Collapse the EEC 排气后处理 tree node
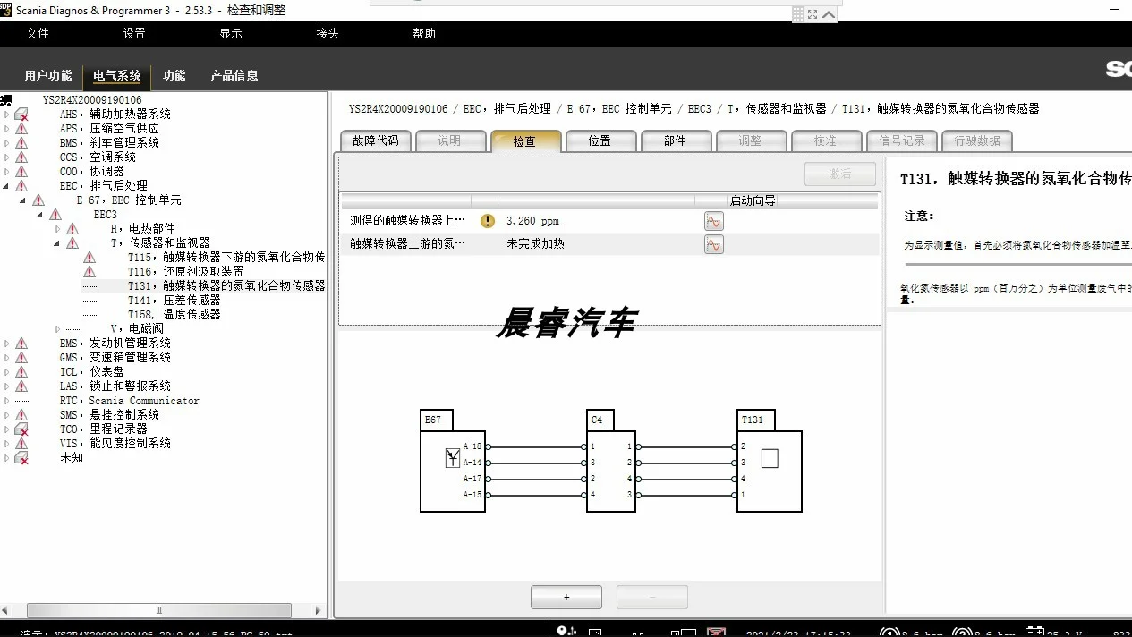 [x=7, y=186]
